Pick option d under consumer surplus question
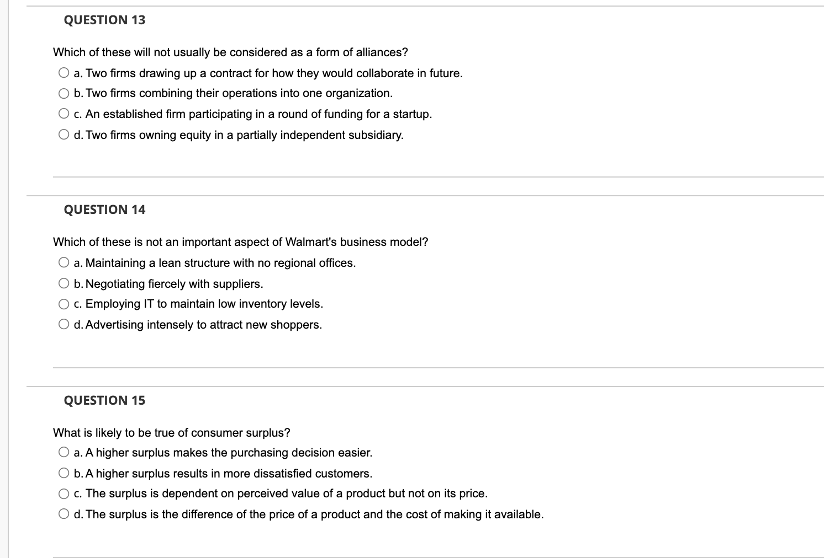 (64, 514)
